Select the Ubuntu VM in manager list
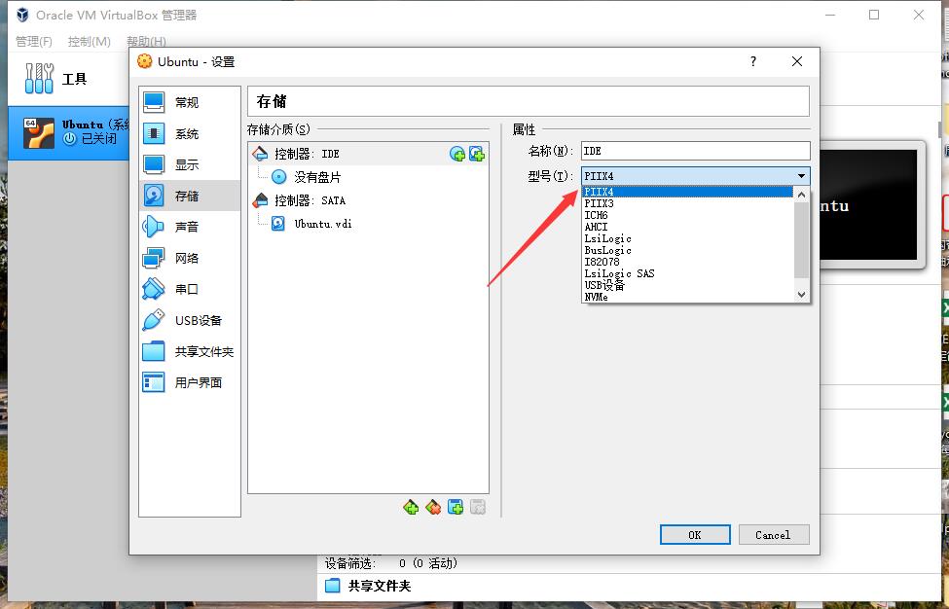The image size is (949, 609). click(x=68, y=132)
